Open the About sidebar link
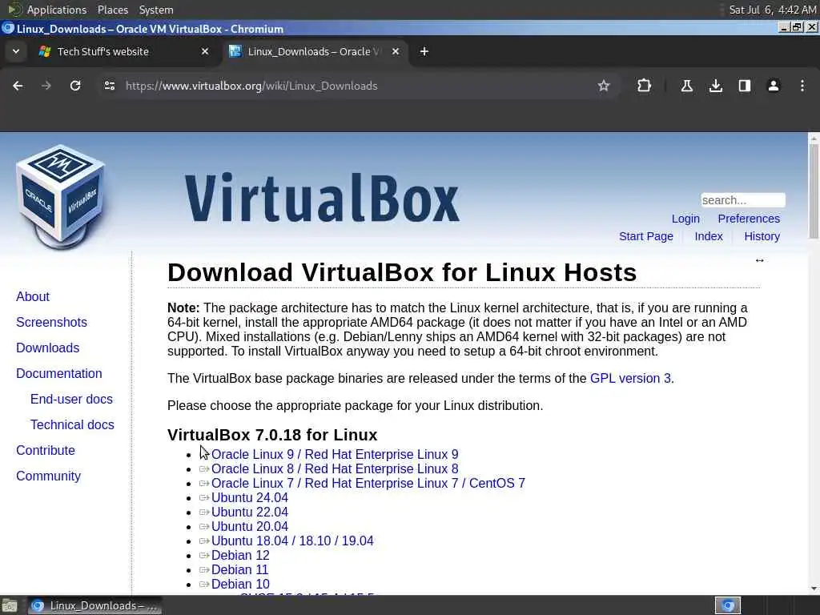Image resolution: width=820 pixels, height=615 pixels. (32, 296)
